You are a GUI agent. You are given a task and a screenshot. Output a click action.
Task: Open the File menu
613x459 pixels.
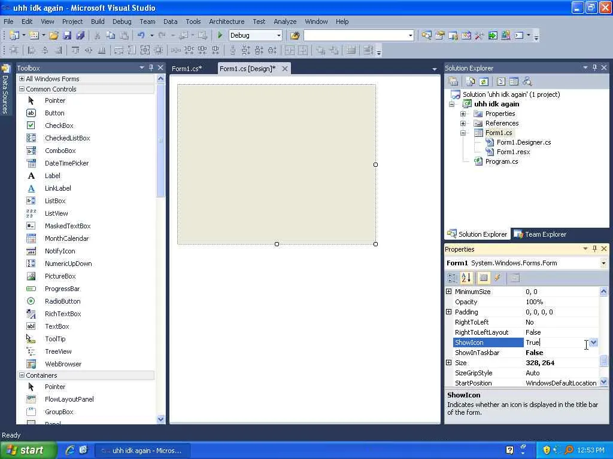pos(8,22)
